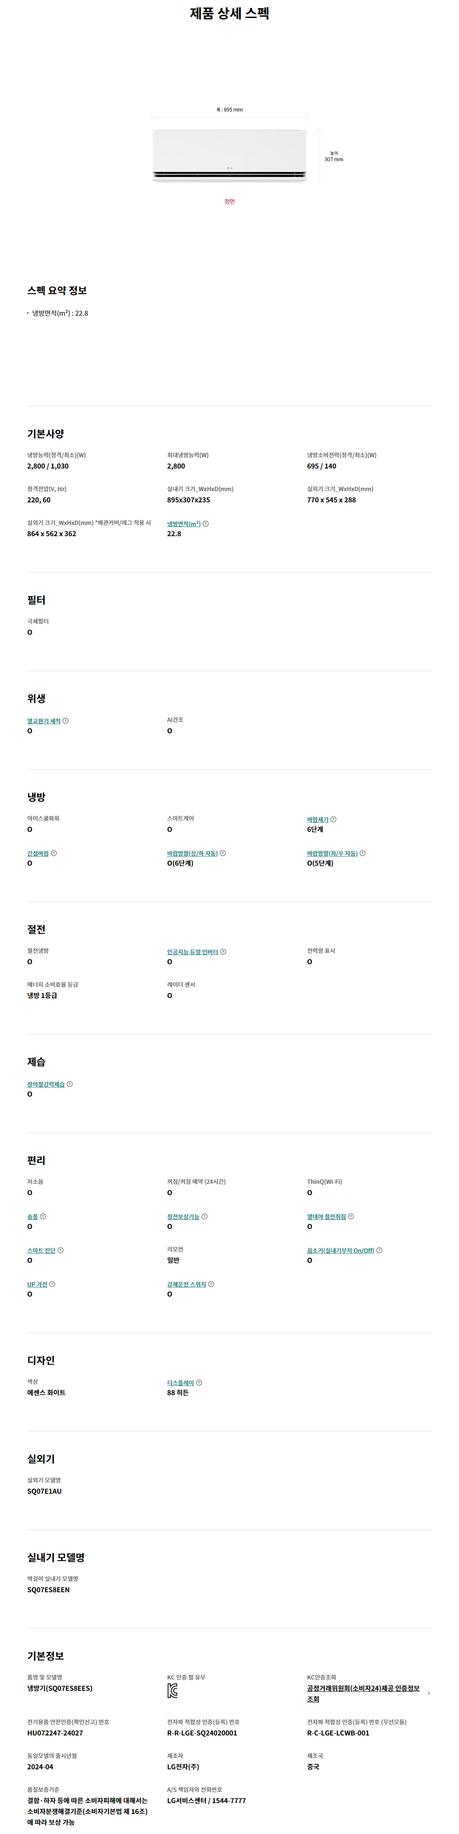Click the 송풍 label link

click(x=32, y=1217)
